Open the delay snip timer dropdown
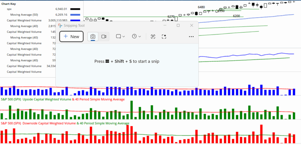This screenshot has width=301, height=145. (x=136, y=36)
